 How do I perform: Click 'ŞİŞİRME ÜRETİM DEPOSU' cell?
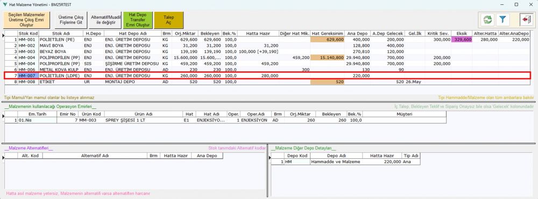click(132, 64)
